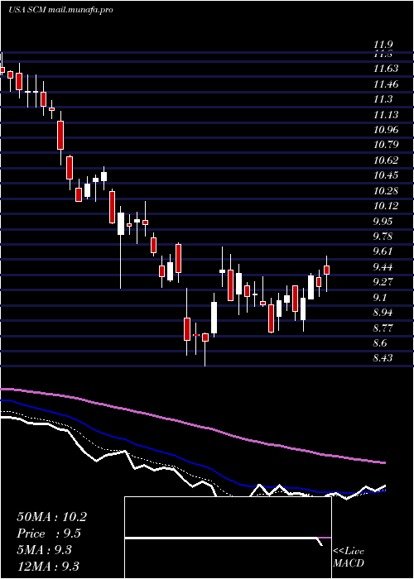Click the 8.6 price axis label

[x=381, y=343]
